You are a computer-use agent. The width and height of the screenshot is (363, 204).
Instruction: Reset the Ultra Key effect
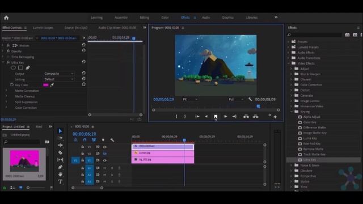pos(83,62)
